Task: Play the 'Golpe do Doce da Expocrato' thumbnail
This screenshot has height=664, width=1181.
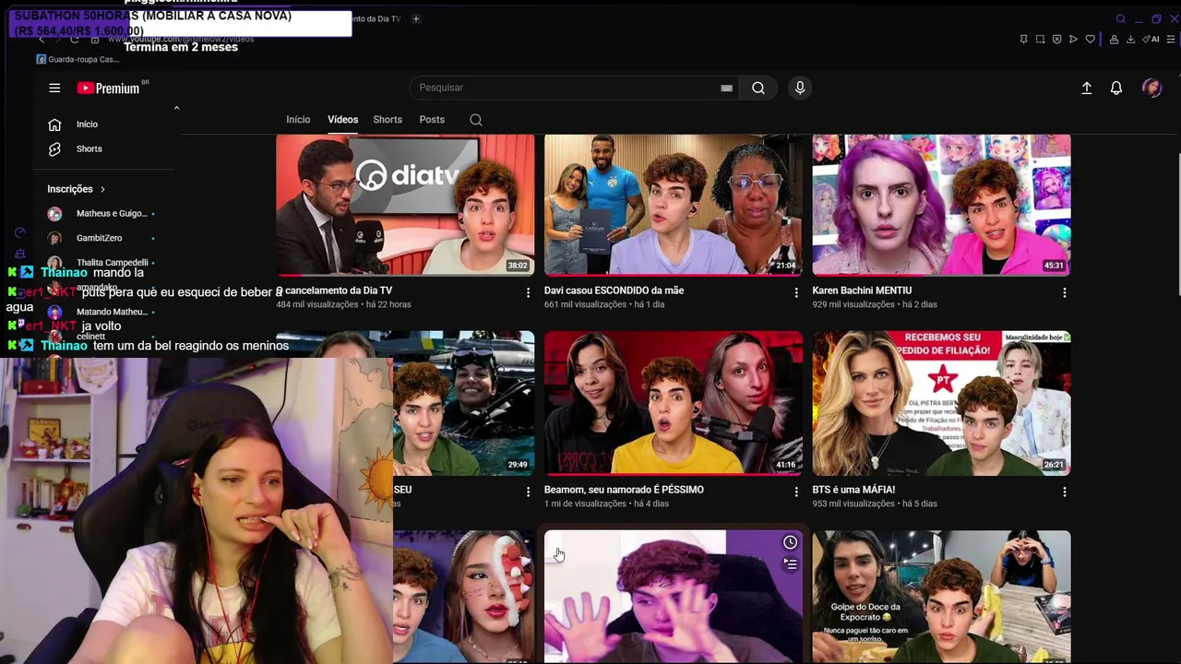Action: [x=941, y=597]
